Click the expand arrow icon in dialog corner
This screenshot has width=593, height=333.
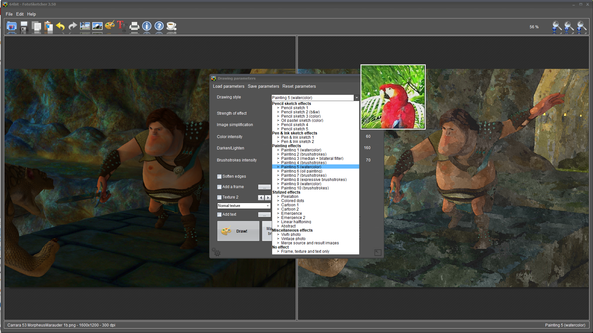point(378,252)
